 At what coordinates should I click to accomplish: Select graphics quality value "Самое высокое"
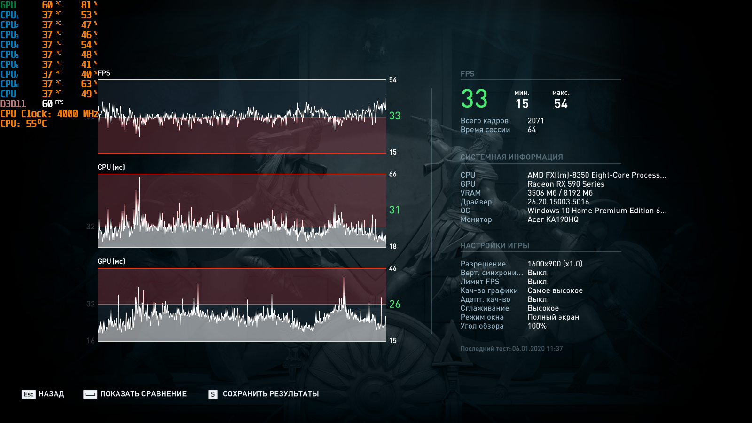[555, 291]
